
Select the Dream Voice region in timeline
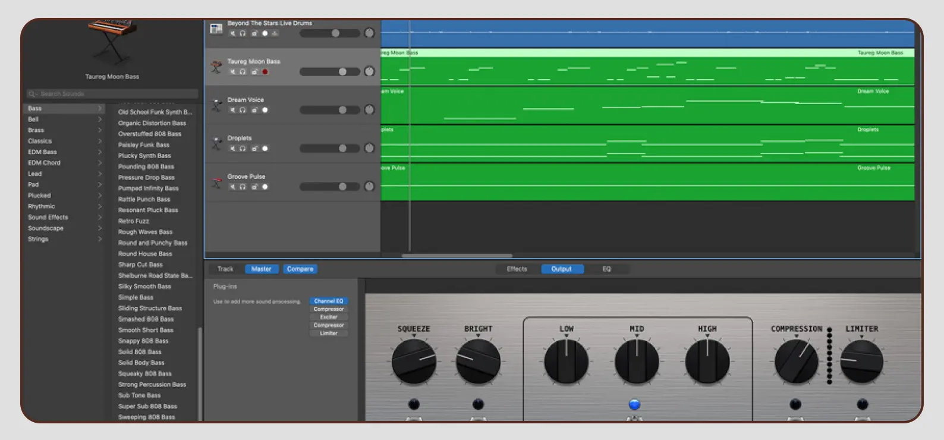click(x=647, y=105)
